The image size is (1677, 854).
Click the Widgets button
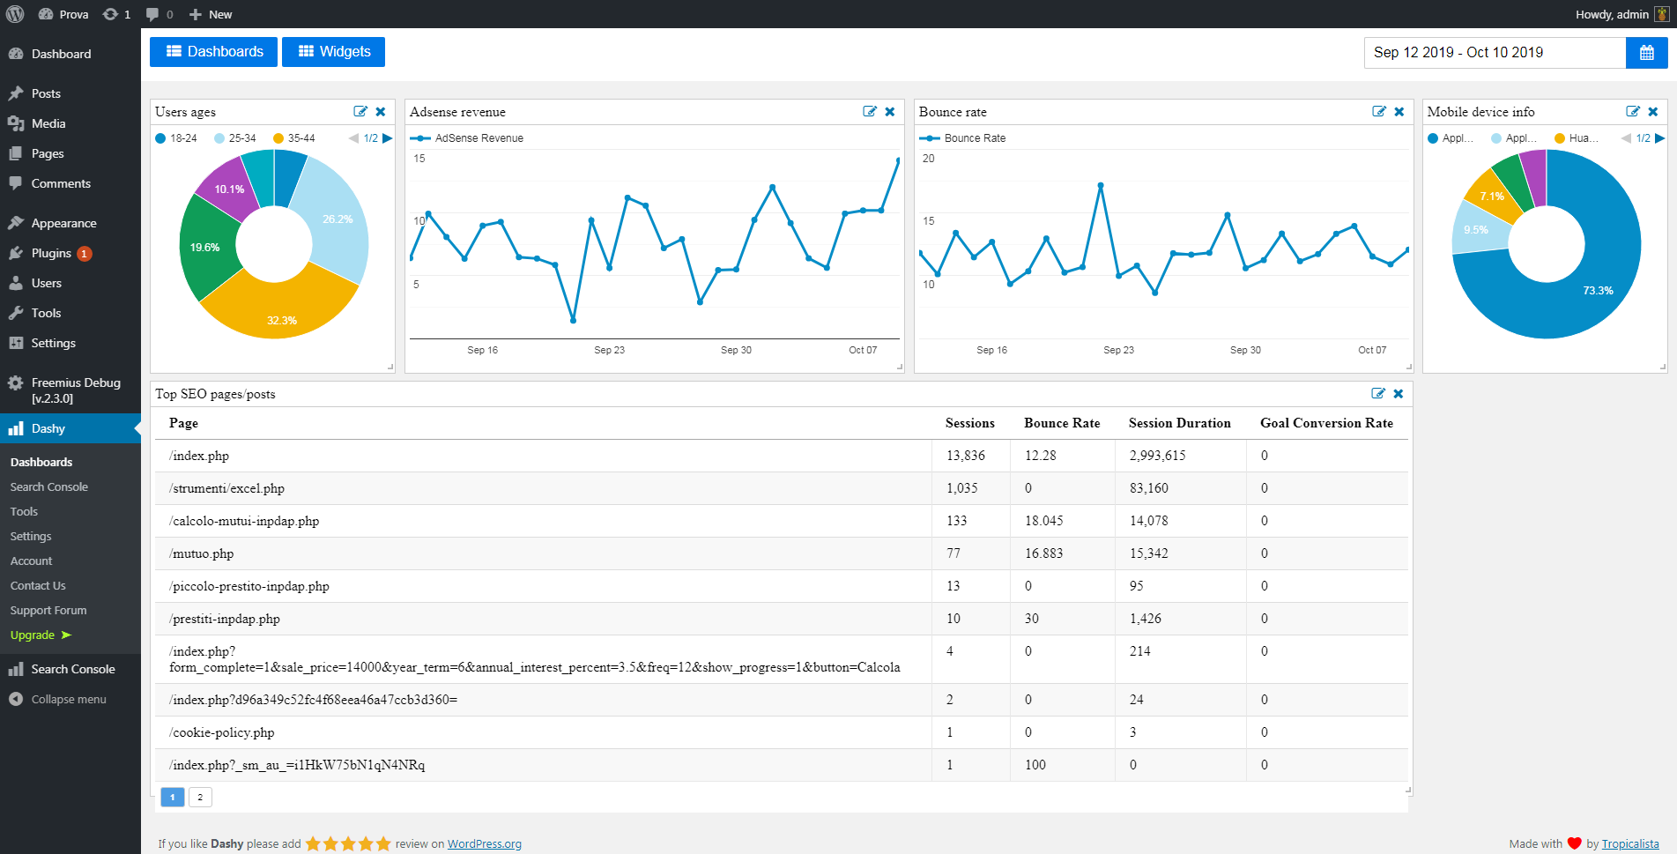[333, 52]
